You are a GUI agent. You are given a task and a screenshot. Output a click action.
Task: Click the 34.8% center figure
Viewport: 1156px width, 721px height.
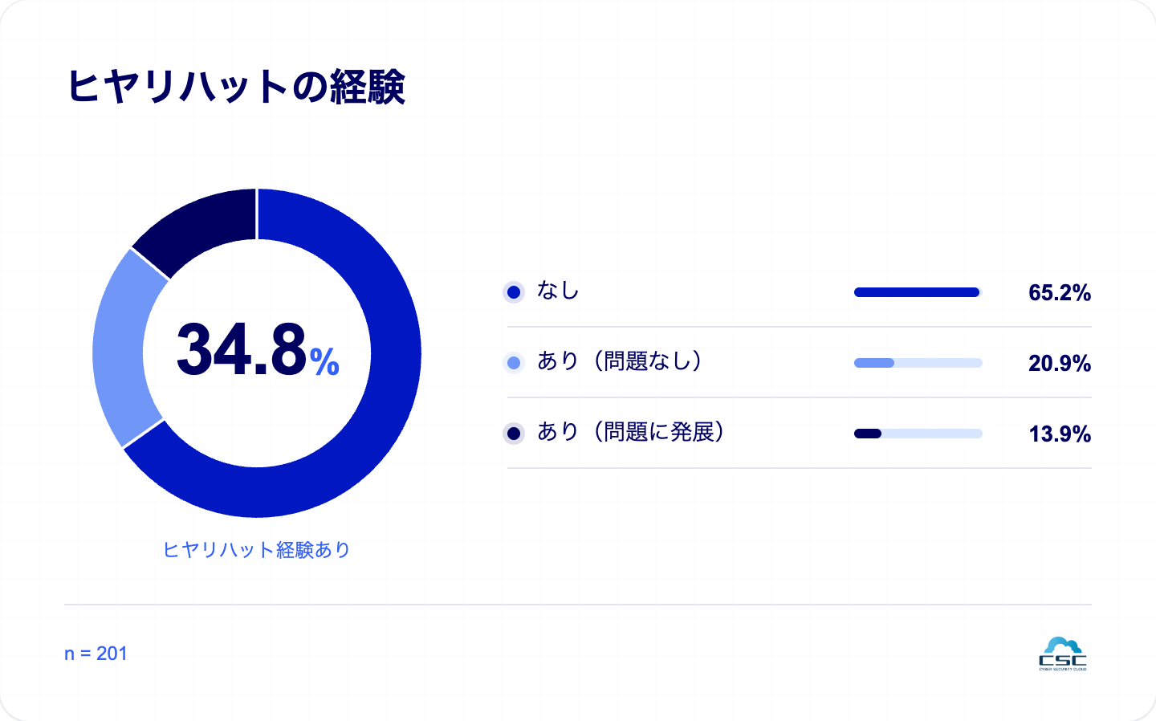coord(258,350)
